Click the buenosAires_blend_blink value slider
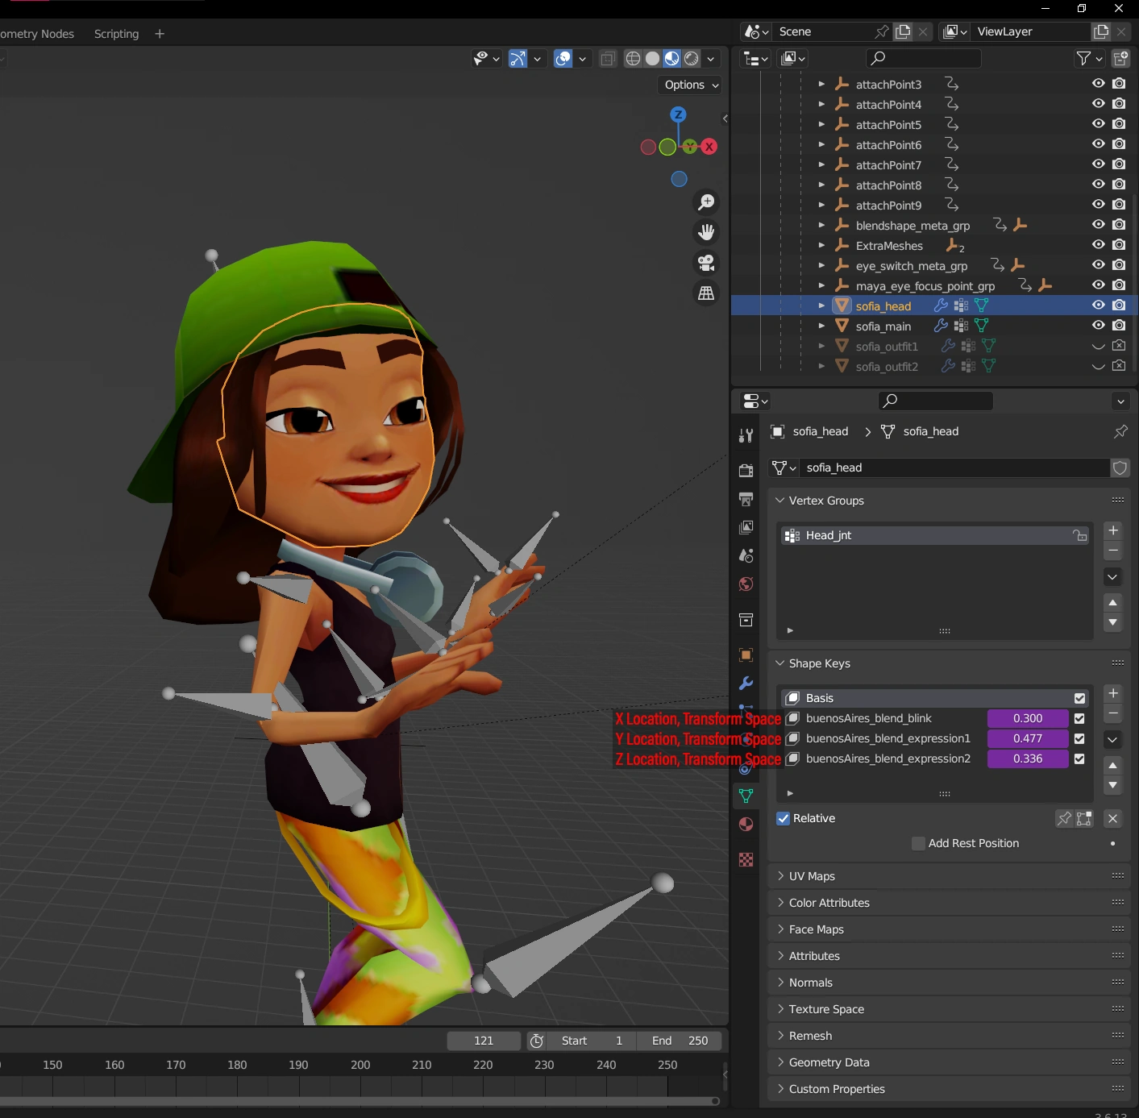This screenshot has width=1139, height=1118. (x=1028, y=718)
